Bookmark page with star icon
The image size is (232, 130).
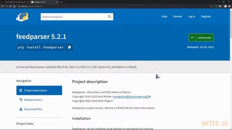pos(211,6)
